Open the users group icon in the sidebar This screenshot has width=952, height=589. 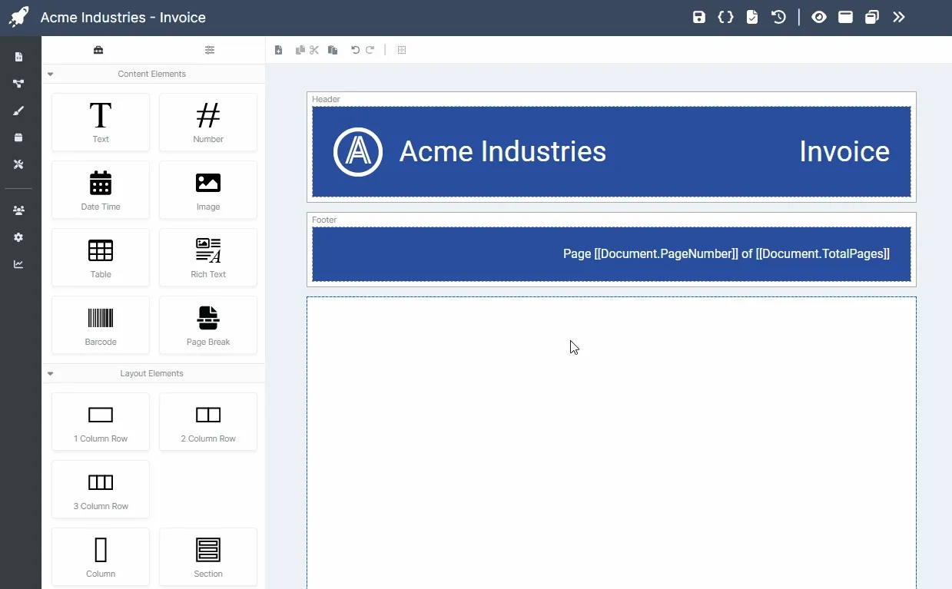(18, 210)
